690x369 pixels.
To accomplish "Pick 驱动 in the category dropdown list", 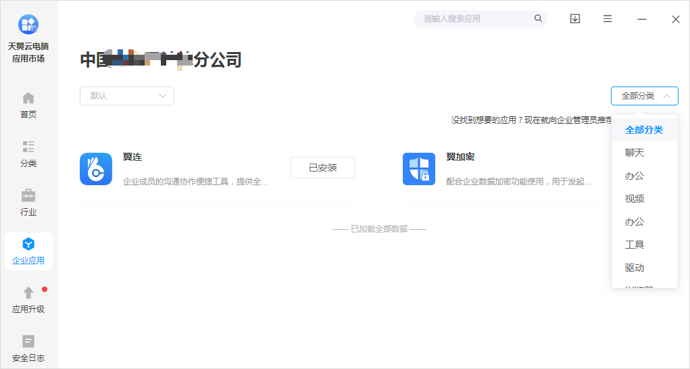I will [635, 268].
